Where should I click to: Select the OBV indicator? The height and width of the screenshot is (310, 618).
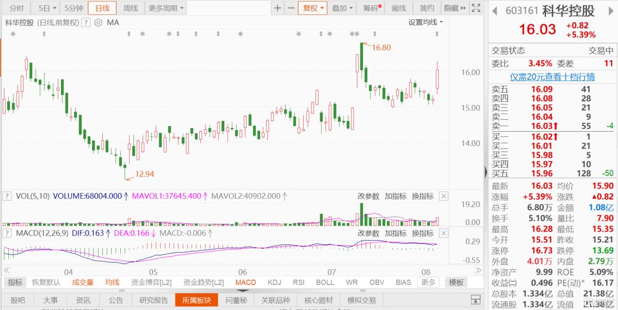(377, 283)
